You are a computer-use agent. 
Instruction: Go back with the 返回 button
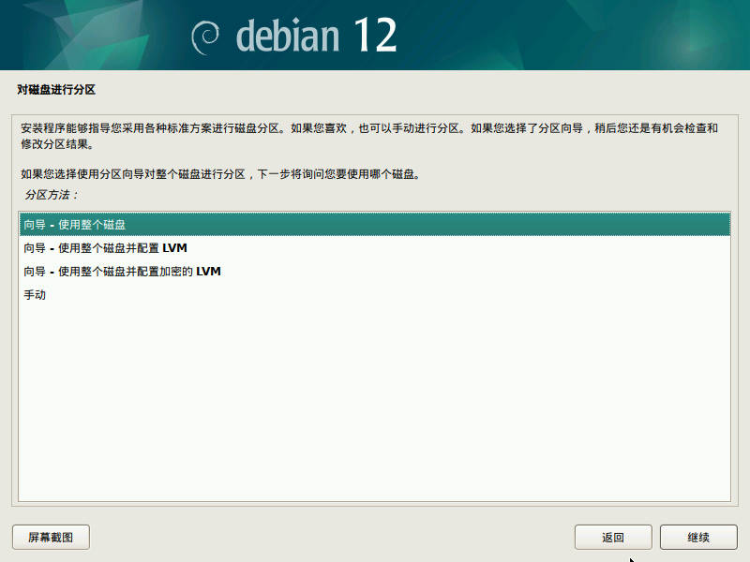coord(613,537)
